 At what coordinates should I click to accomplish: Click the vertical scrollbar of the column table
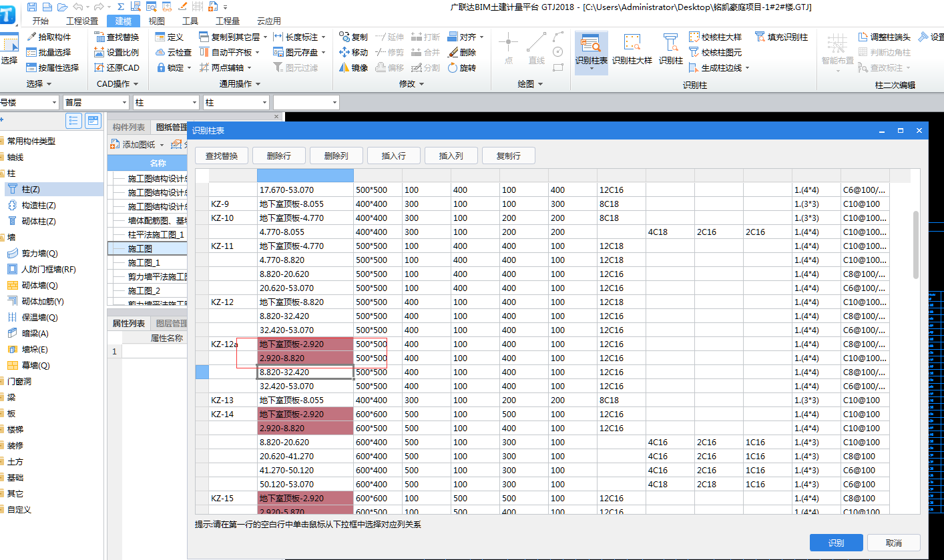(x=916, y=244)
